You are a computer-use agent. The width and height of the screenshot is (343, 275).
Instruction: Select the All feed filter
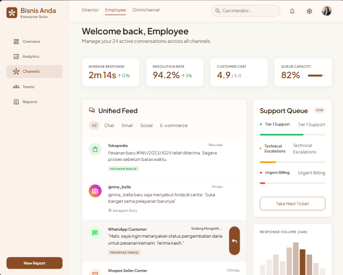[x=94, y=126]
